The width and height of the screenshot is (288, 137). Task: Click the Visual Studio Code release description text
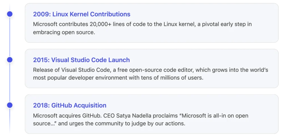pyautogui.click(x=151, y=74)
